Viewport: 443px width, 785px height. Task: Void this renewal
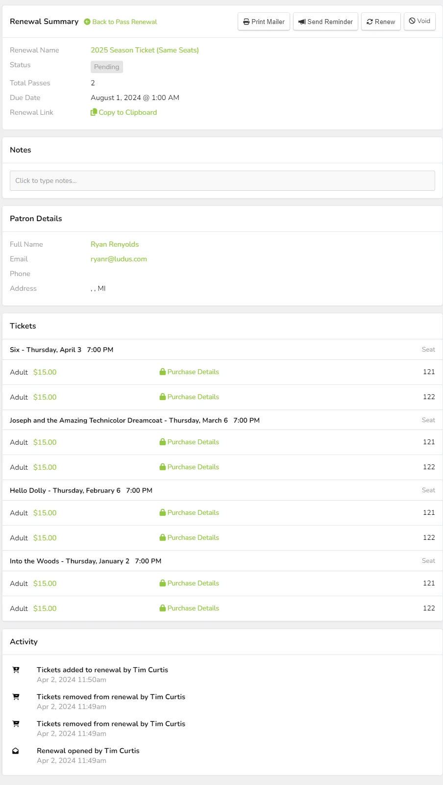pyautogui.click(x=419, y=21)
